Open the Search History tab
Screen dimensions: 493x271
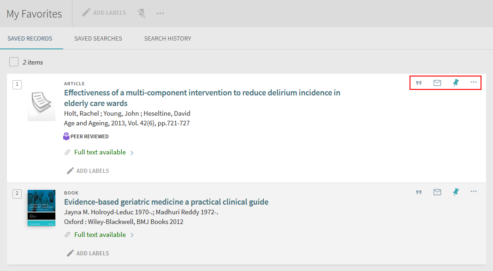pos(167,39)
